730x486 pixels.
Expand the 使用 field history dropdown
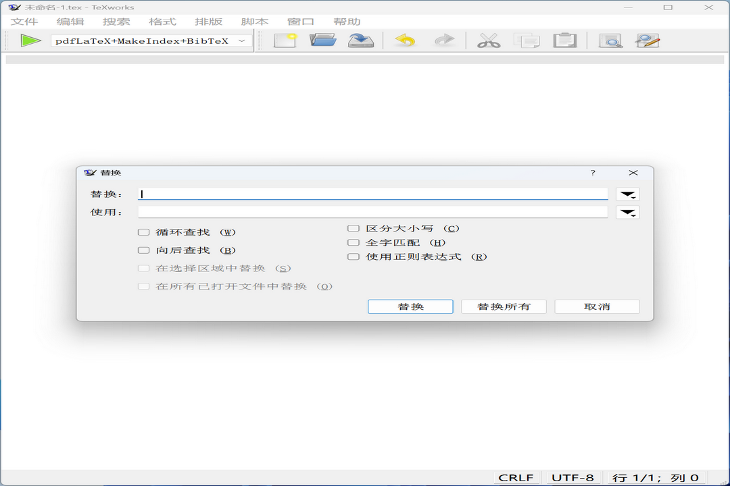(x=629, y=211)
